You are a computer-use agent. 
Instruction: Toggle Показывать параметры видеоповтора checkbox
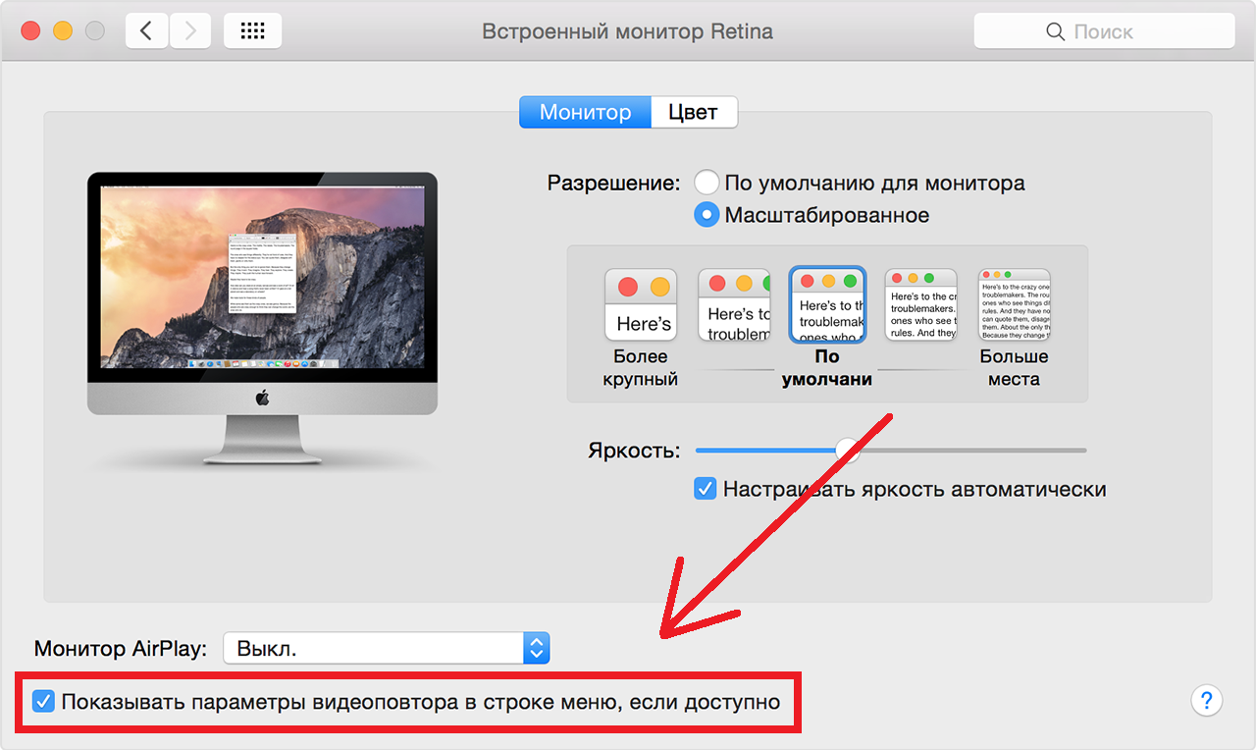point(44,702)
